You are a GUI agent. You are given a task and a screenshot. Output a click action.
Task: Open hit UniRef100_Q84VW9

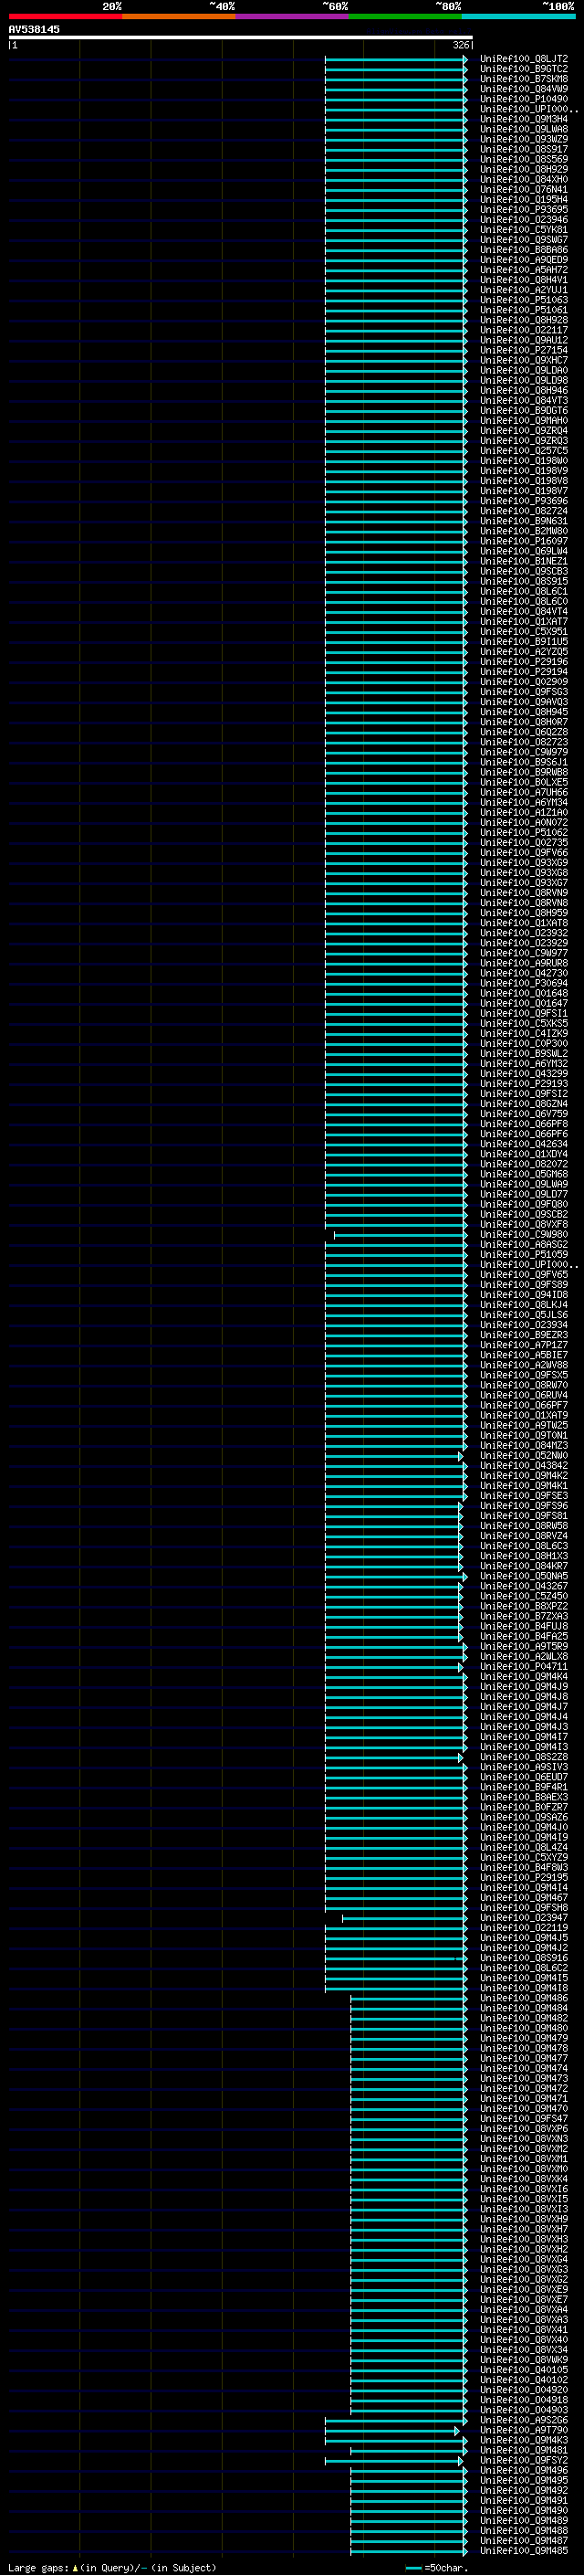(x=524, y=89)
